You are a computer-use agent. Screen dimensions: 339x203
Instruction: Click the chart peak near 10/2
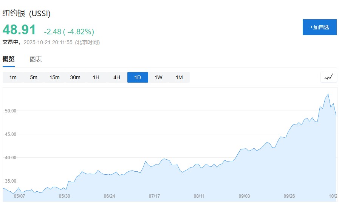328,94
